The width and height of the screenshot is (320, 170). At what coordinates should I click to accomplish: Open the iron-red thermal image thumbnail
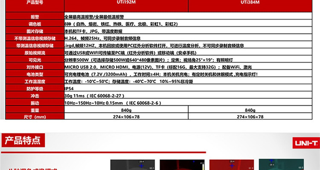click(232, 165)
